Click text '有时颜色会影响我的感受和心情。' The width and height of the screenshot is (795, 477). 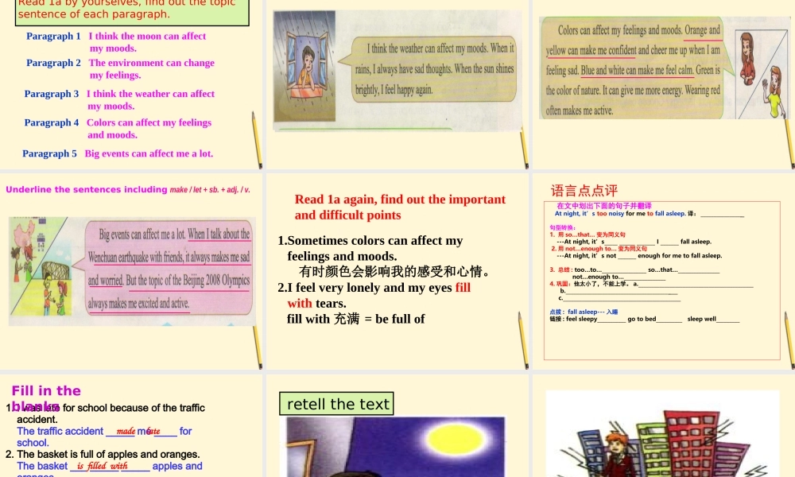pos(395,272)
